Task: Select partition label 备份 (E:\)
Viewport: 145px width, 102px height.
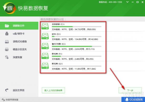Action: point(59,44)
